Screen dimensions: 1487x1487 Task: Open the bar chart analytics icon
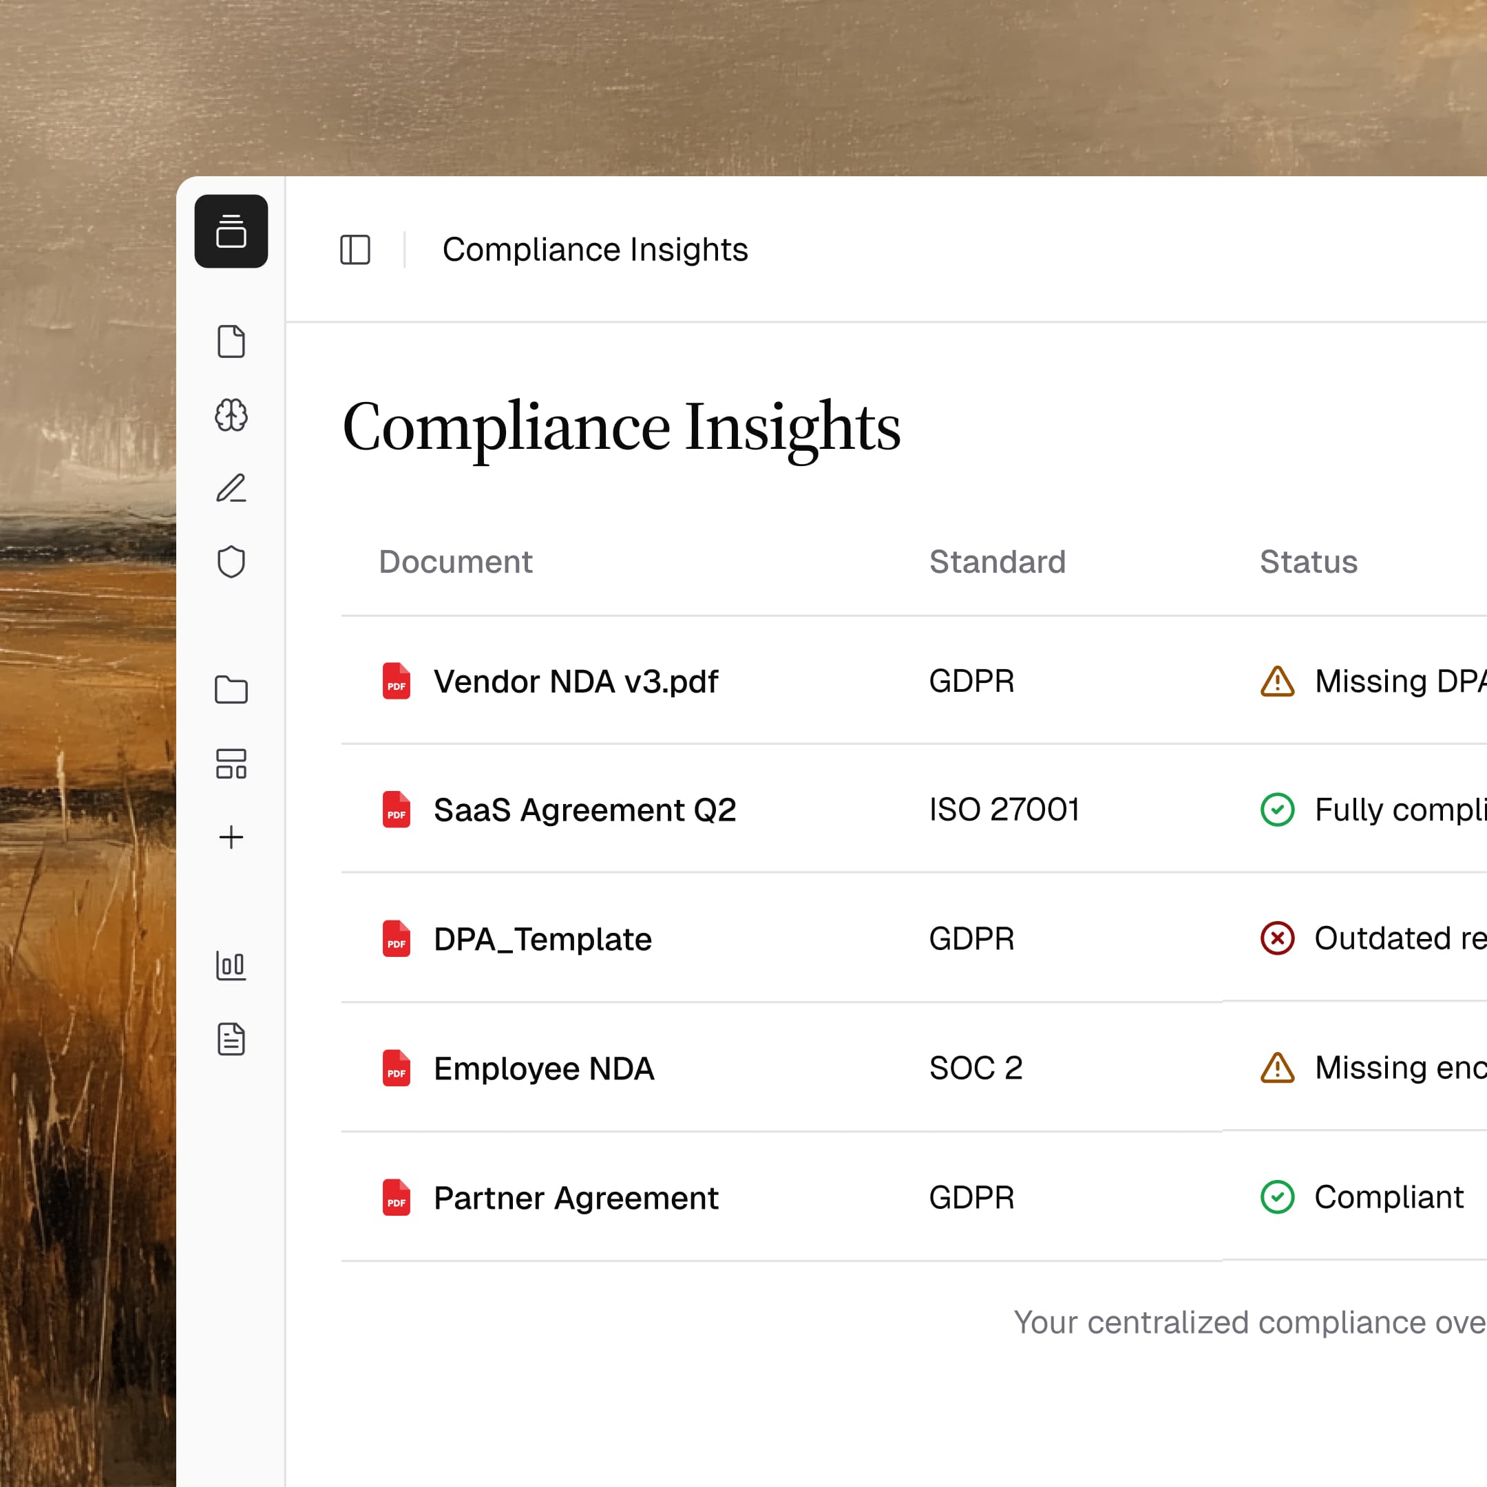point(231,965)
